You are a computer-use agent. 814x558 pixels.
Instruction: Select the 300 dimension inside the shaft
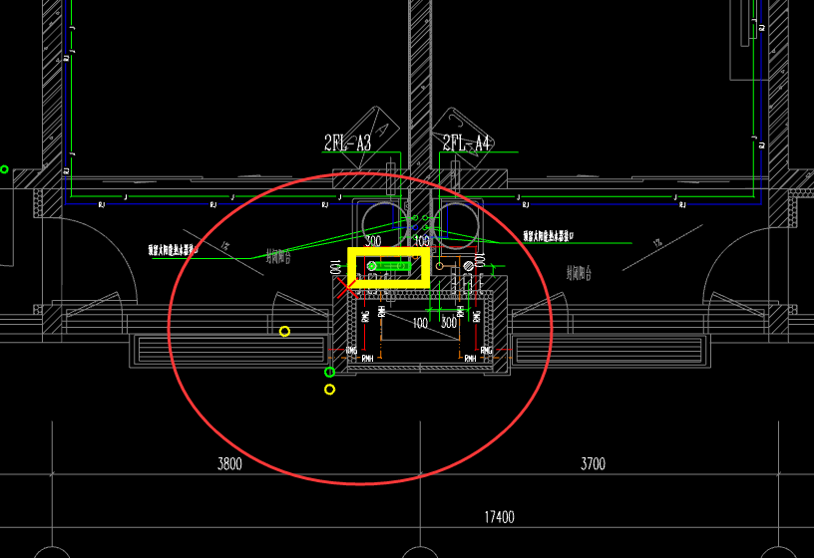point(449,323)
